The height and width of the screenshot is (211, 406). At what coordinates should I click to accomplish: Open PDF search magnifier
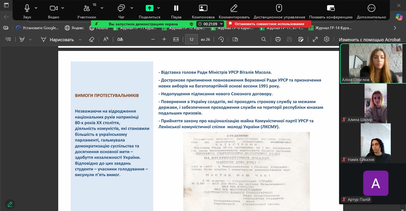tap(264, 39)
